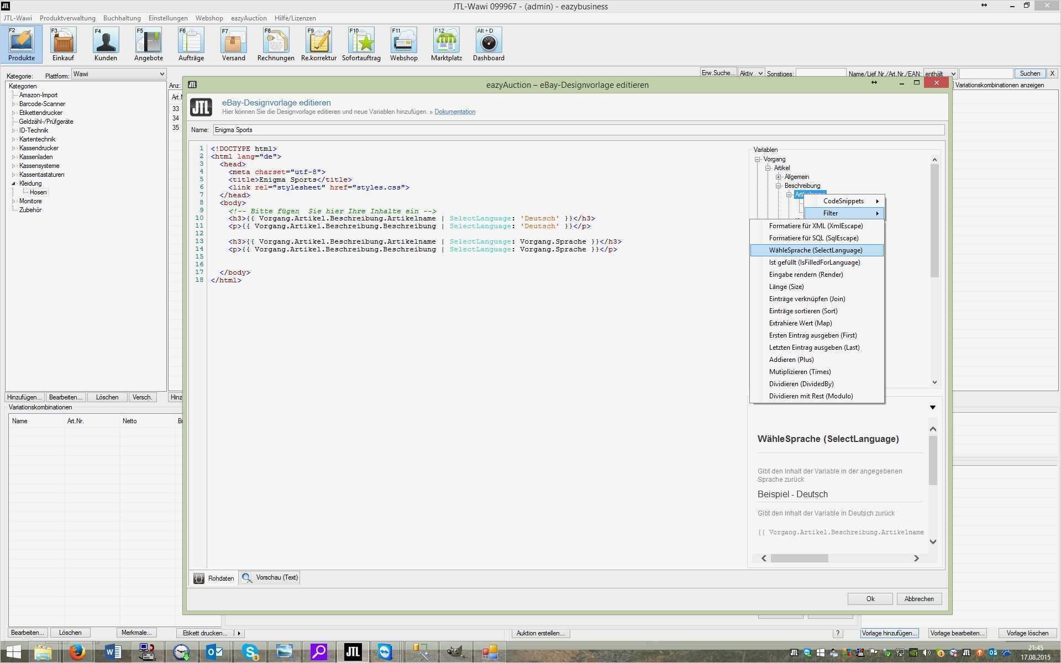Switch to Vorschau (Text) tab

click(271, 577)
